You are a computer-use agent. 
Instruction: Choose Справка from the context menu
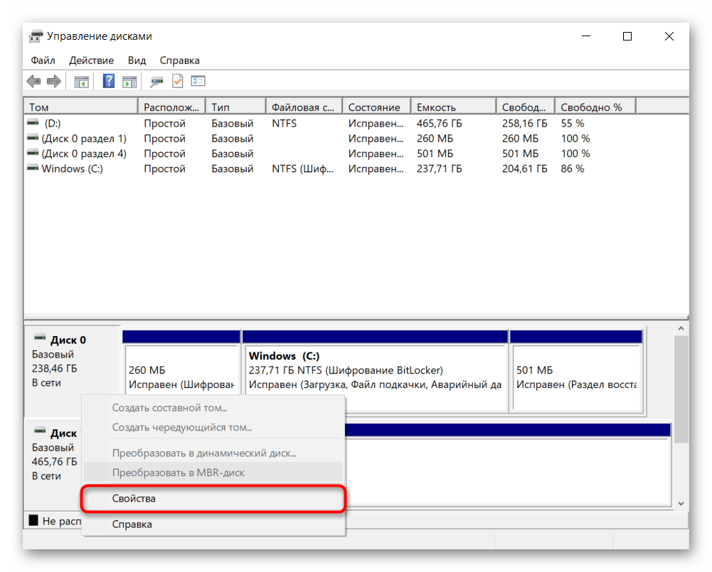[132, 524]
